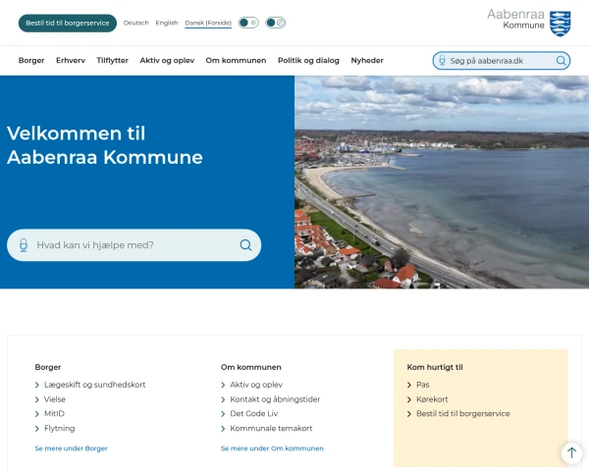589x471 pixels.
Task: Focus the Hvad kan vi hjælpe med field
Action: [x=134, y=245]
